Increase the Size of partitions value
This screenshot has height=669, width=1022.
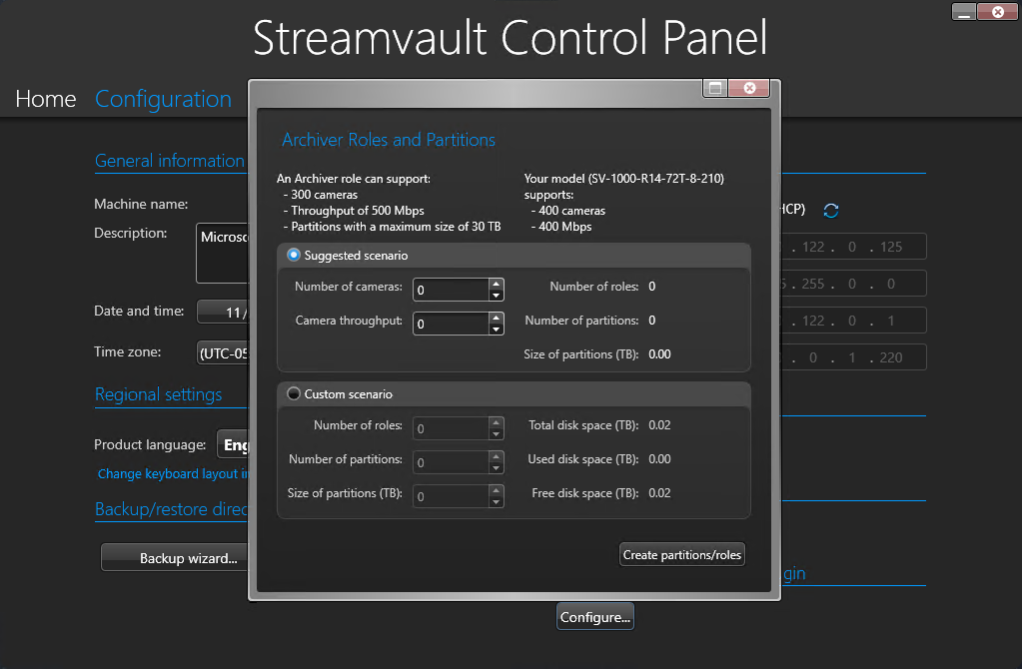tap(496, 491)
